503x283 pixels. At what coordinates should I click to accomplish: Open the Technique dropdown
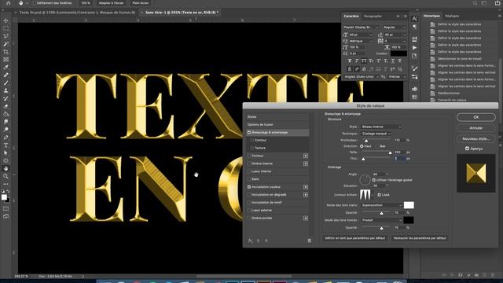(376, 134)
